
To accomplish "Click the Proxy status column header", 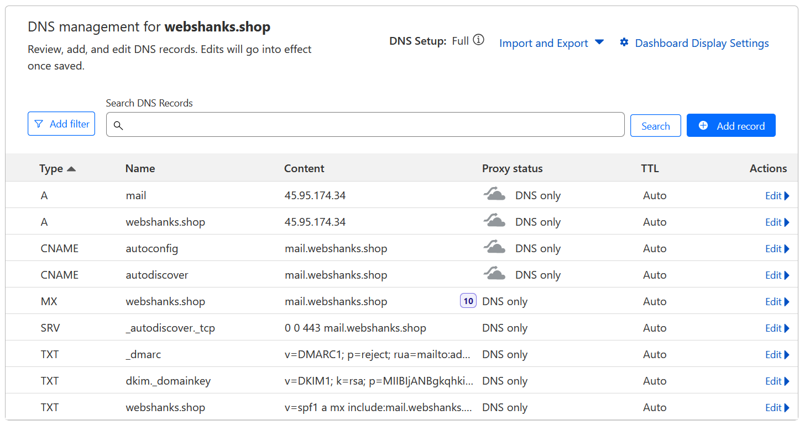I will pos(513,168).
